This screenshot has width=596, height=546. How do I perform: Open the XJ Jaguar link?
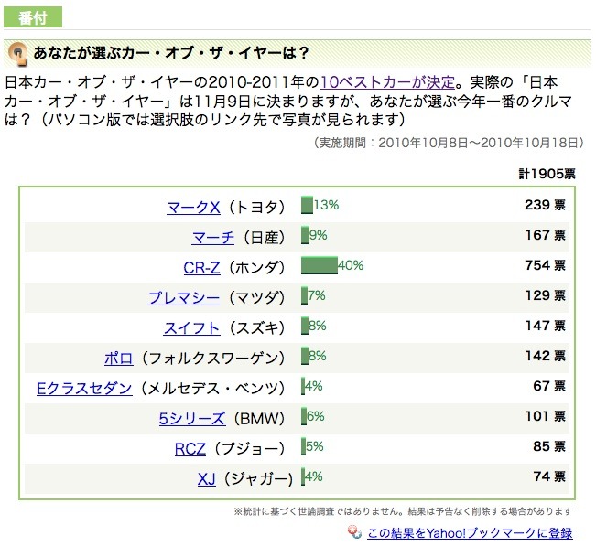[206, 478]
